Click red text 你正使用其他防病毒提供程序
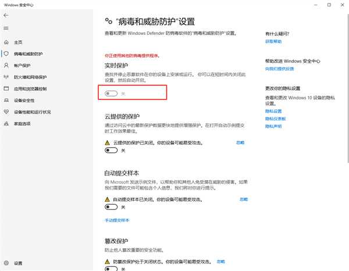 click(x=132, y=56)
